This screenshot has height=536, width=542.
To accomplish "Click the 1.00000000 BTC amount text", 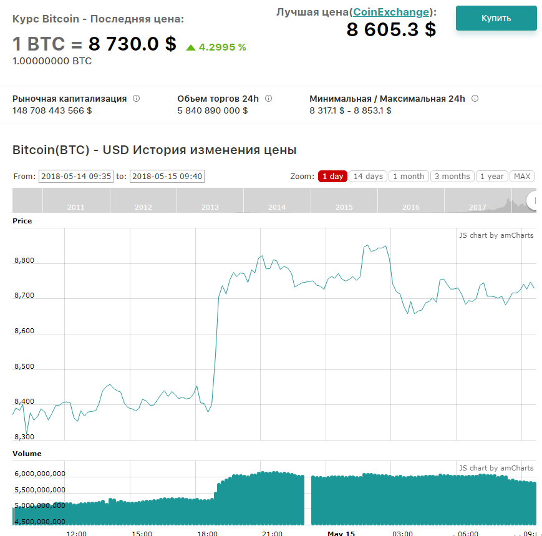I will coord(52,61).
